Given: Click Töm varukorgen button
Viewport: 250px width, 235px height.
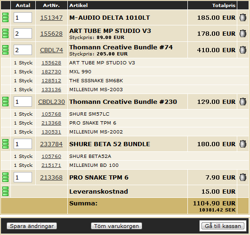Looking at the screenshot, I should click(116, 226).
